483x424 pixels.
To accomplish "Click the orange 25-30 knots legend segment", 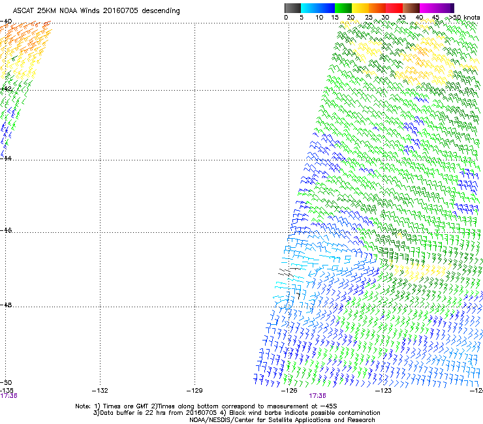I will 377,8.
